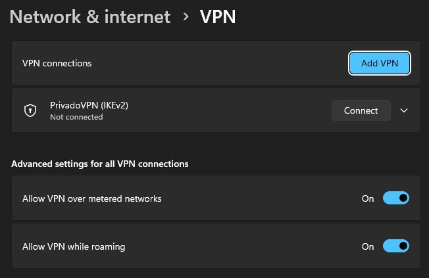
Task: Click the breadcrumb separator arrow icon
Action: click(186, 17)
